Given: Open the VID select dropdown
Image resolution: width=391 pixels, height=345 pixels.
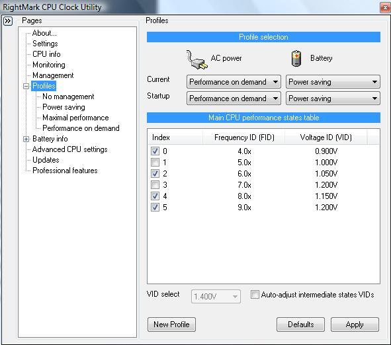Looking at the screenshot, I should (x=216, y=297).
